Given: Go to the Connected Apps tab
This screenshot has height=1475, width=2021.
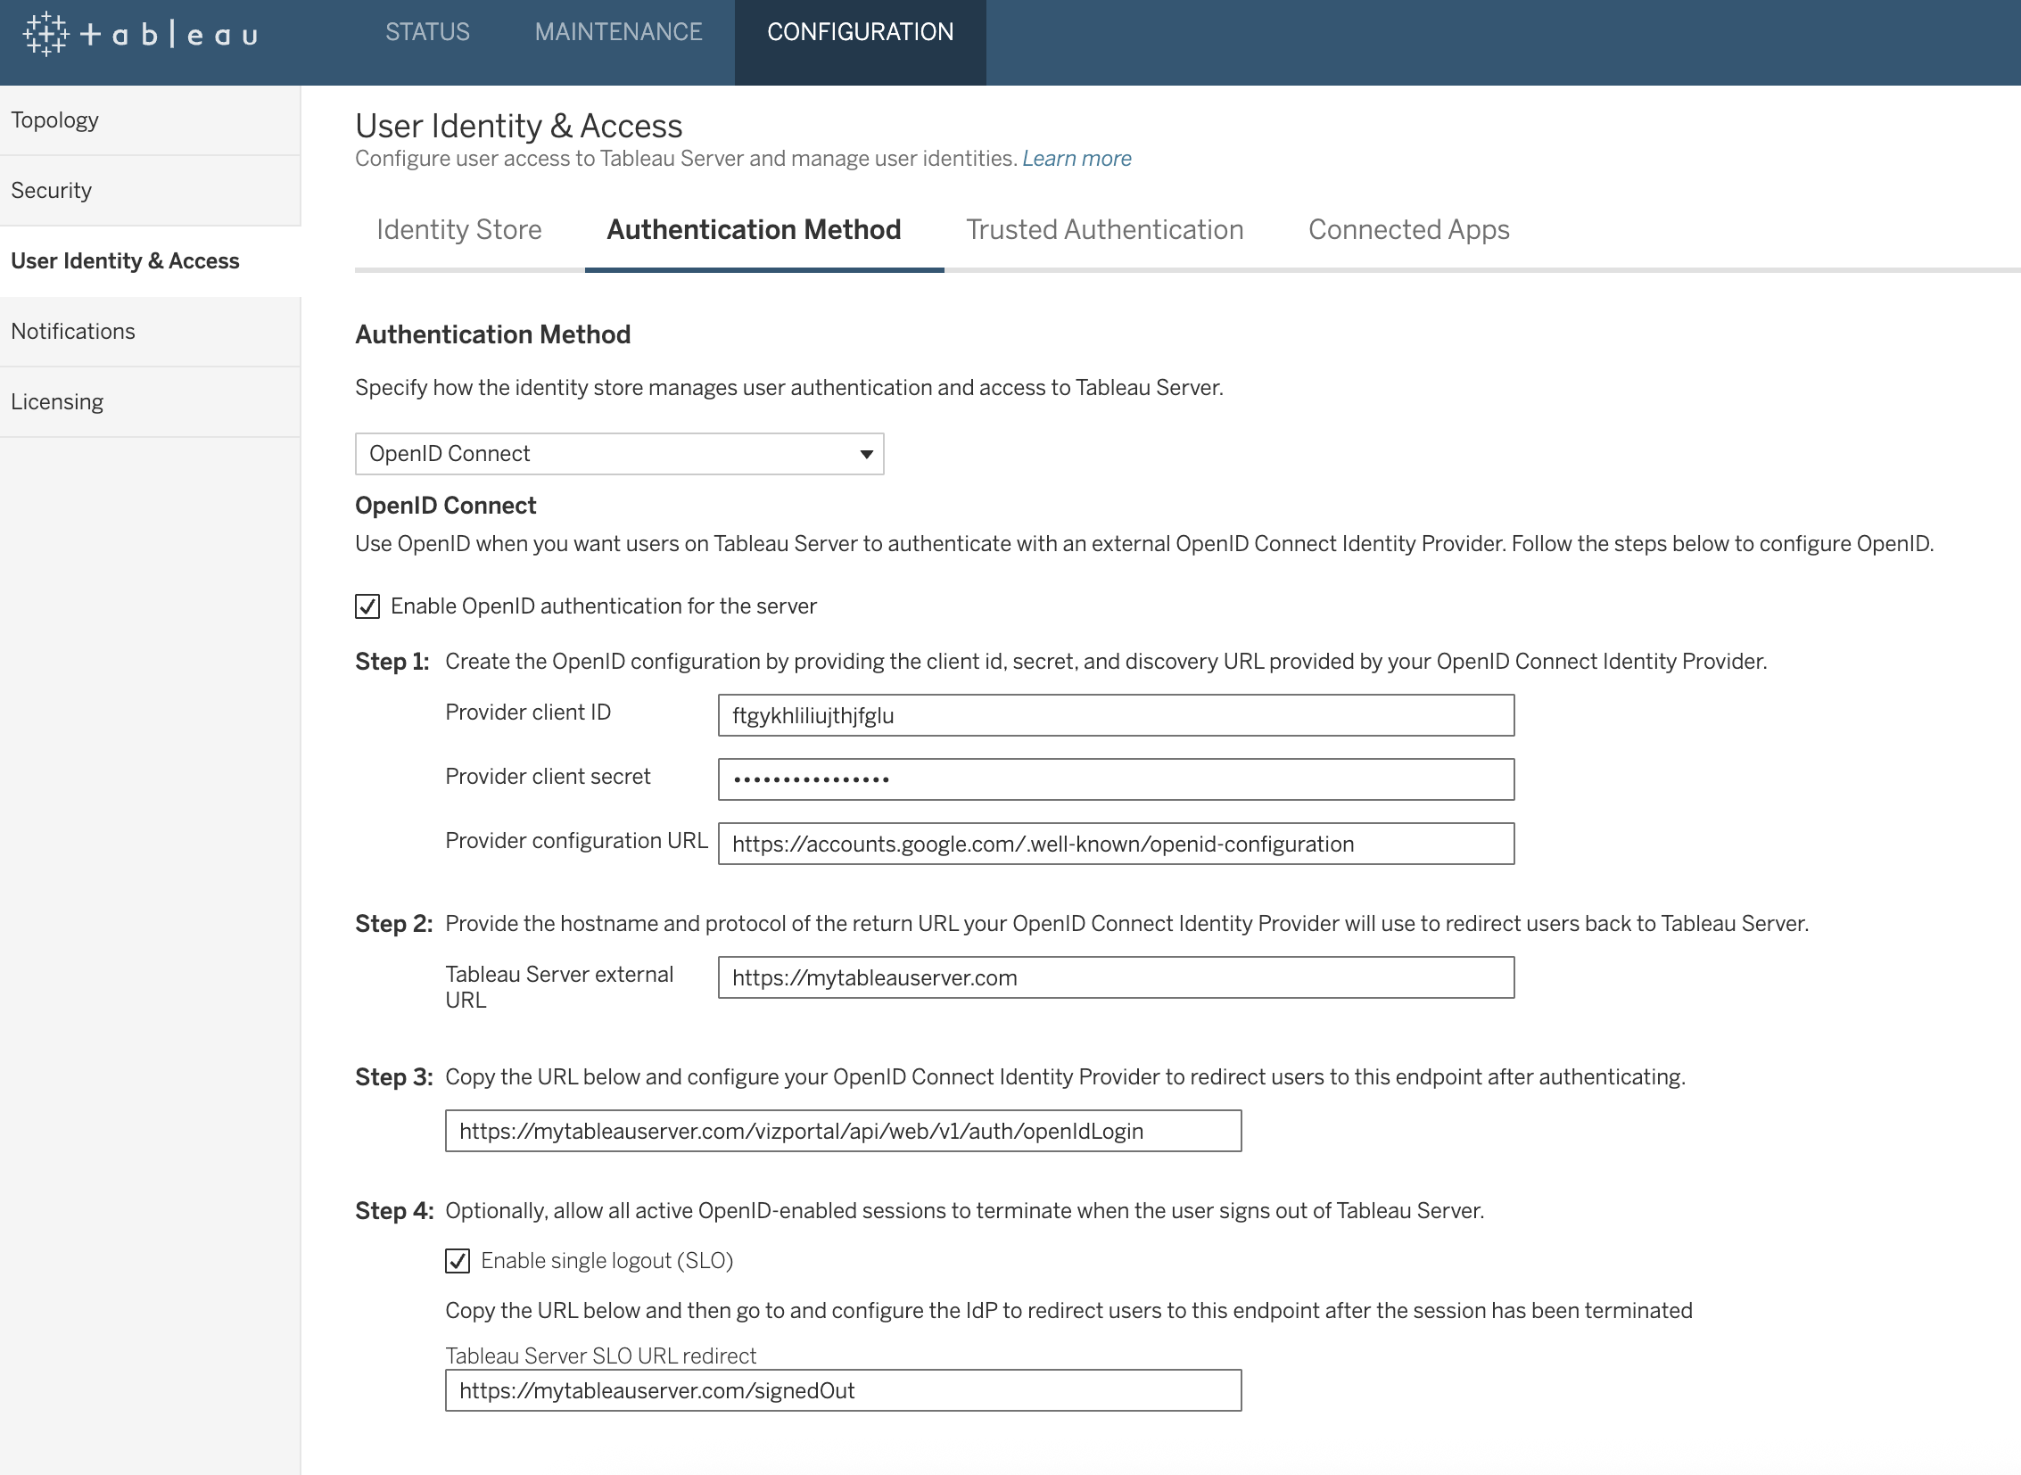Looking at the screenshot, I should pos(1408,230).
